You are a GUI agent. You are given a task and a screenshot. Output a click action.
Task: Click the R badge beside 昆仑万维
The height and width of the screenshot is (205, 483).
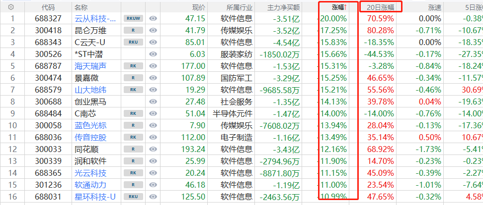click(133, 30)
